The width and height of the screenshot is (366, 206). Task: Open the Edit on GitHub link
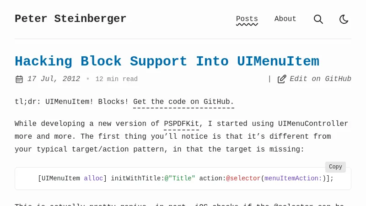coord(320,79)
